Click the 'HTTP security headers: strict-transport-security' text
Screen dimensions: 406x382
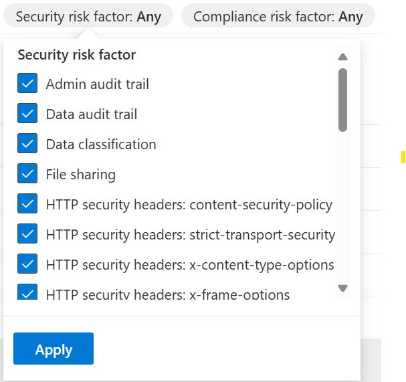191,234
